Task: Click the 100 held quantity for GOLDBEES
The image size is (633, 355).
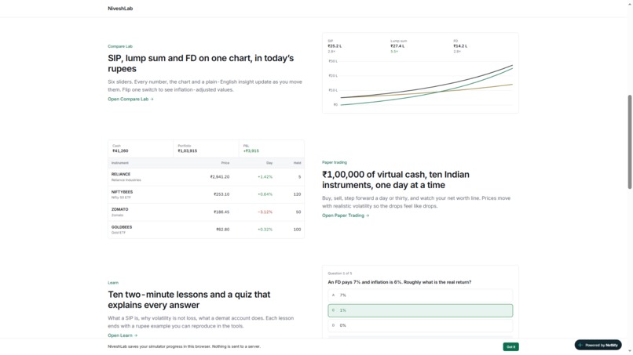Action: coord(297,230)
